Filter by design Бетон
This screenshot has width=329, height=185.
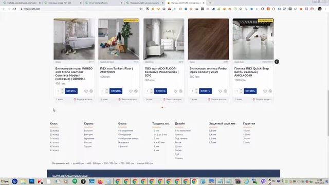178,142
